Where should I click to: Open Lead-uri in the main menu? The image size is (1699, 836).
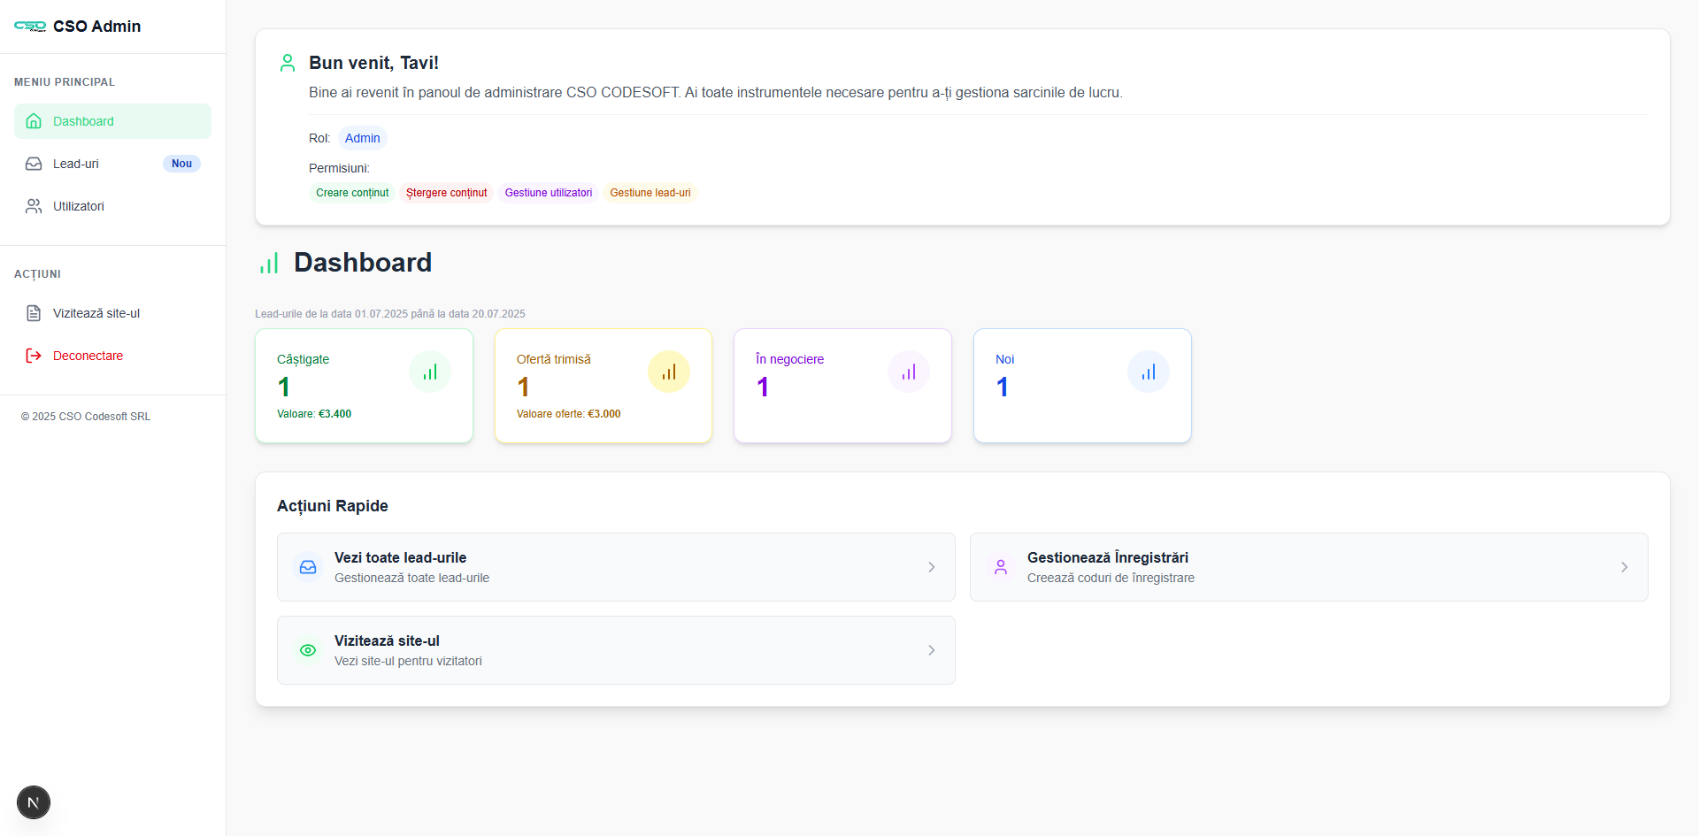pos(112,164)
